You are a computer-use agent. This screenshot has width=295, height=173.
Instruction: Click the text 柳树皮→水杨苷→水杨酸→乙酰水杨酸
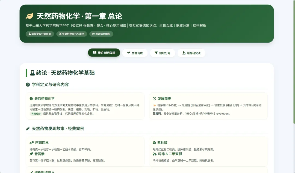[x=53, y=150]
